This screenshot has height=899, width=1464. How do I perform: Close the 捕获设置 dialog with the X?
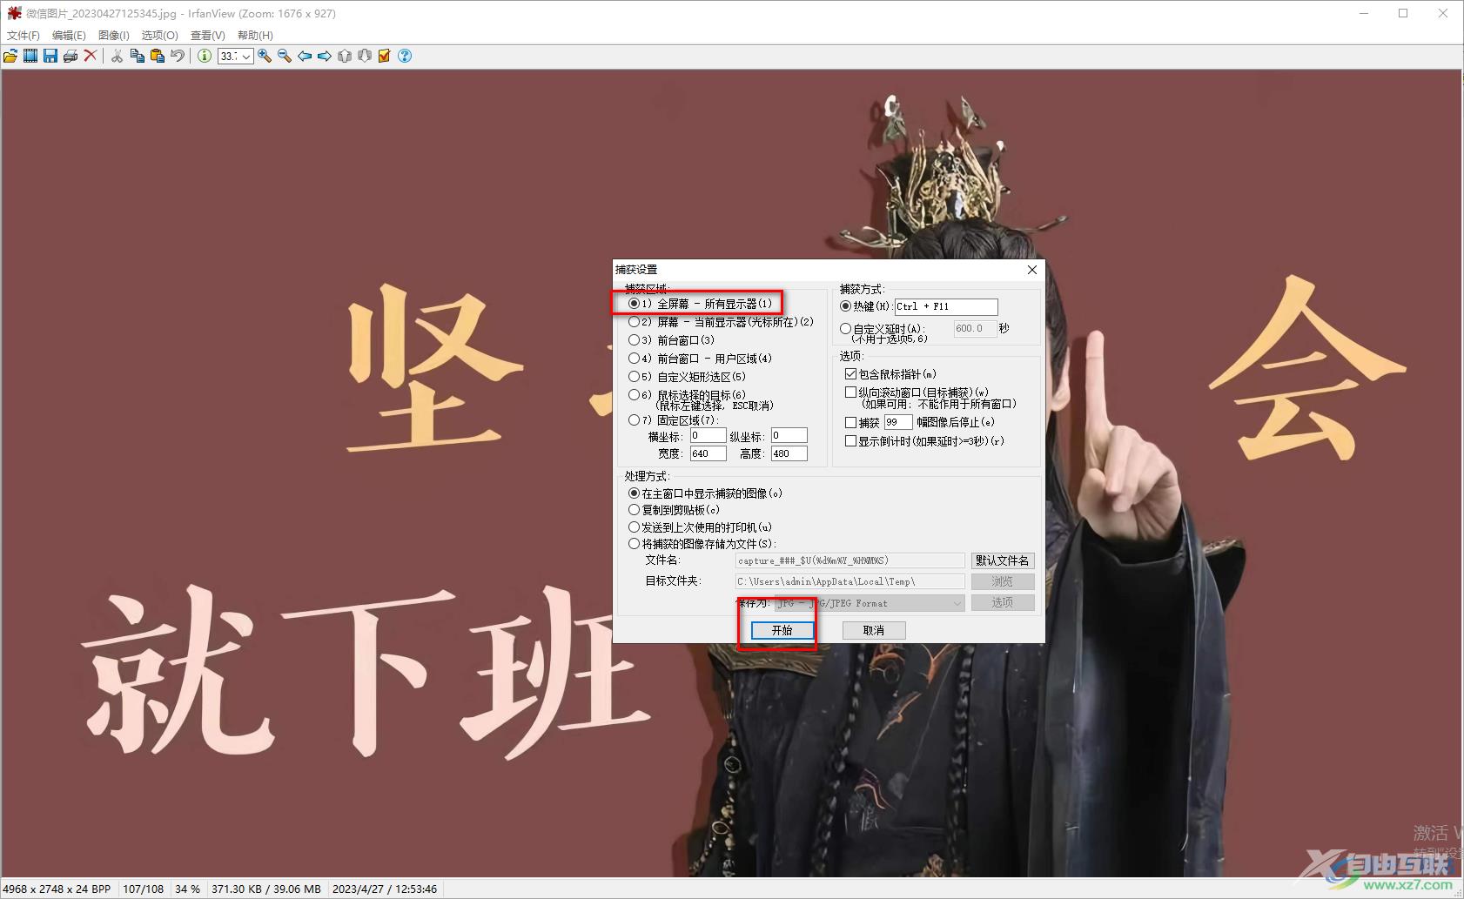(1031, 270)
